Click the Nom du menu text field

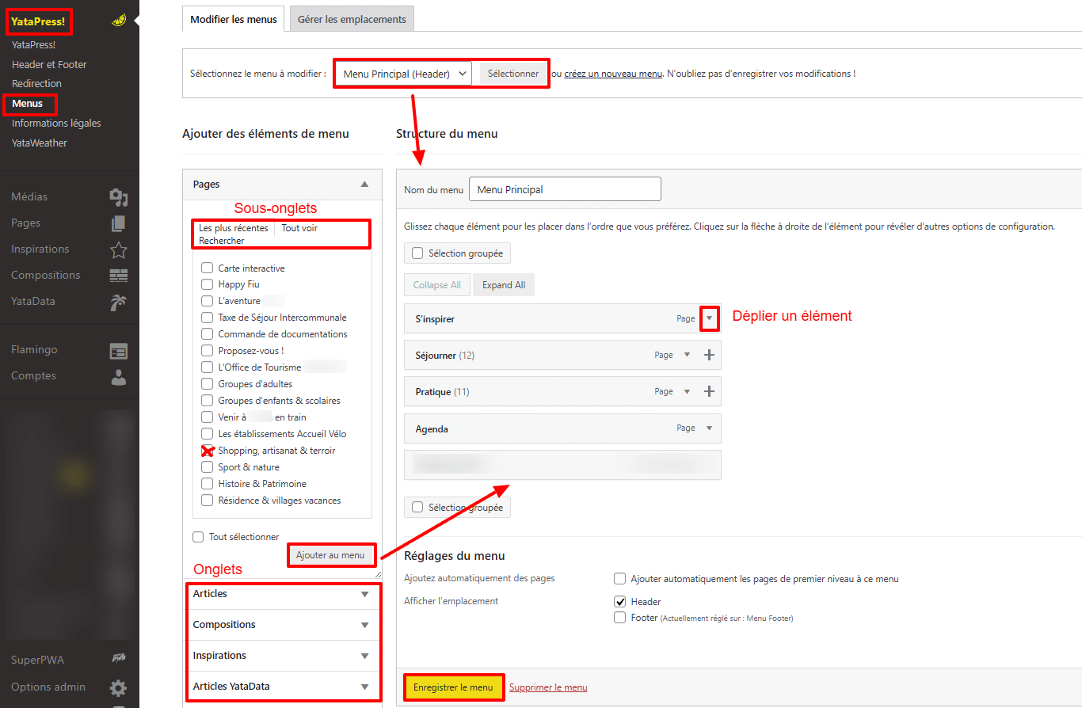(x=565, y=189)
